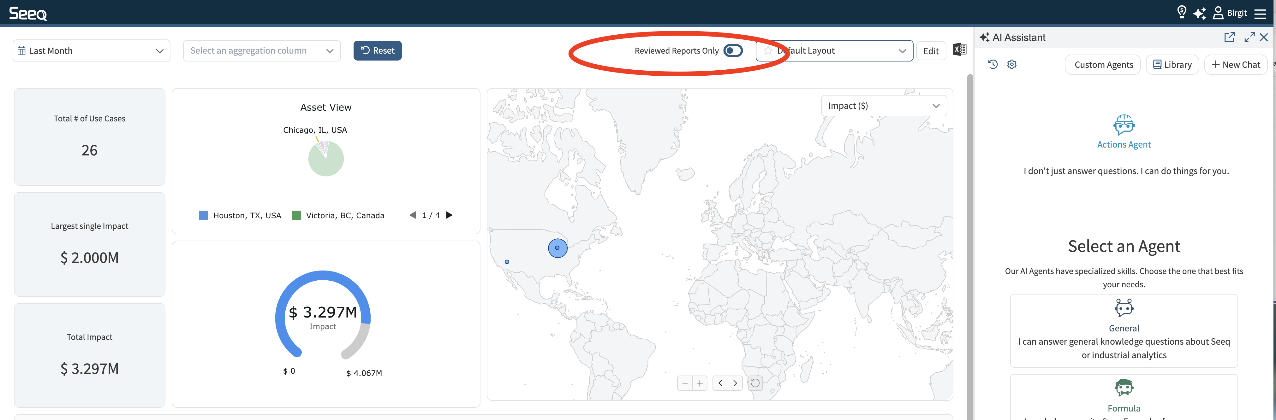Go to next Asset View legend page
This screenshot has height=420, width=1276.
pos(449,215)
